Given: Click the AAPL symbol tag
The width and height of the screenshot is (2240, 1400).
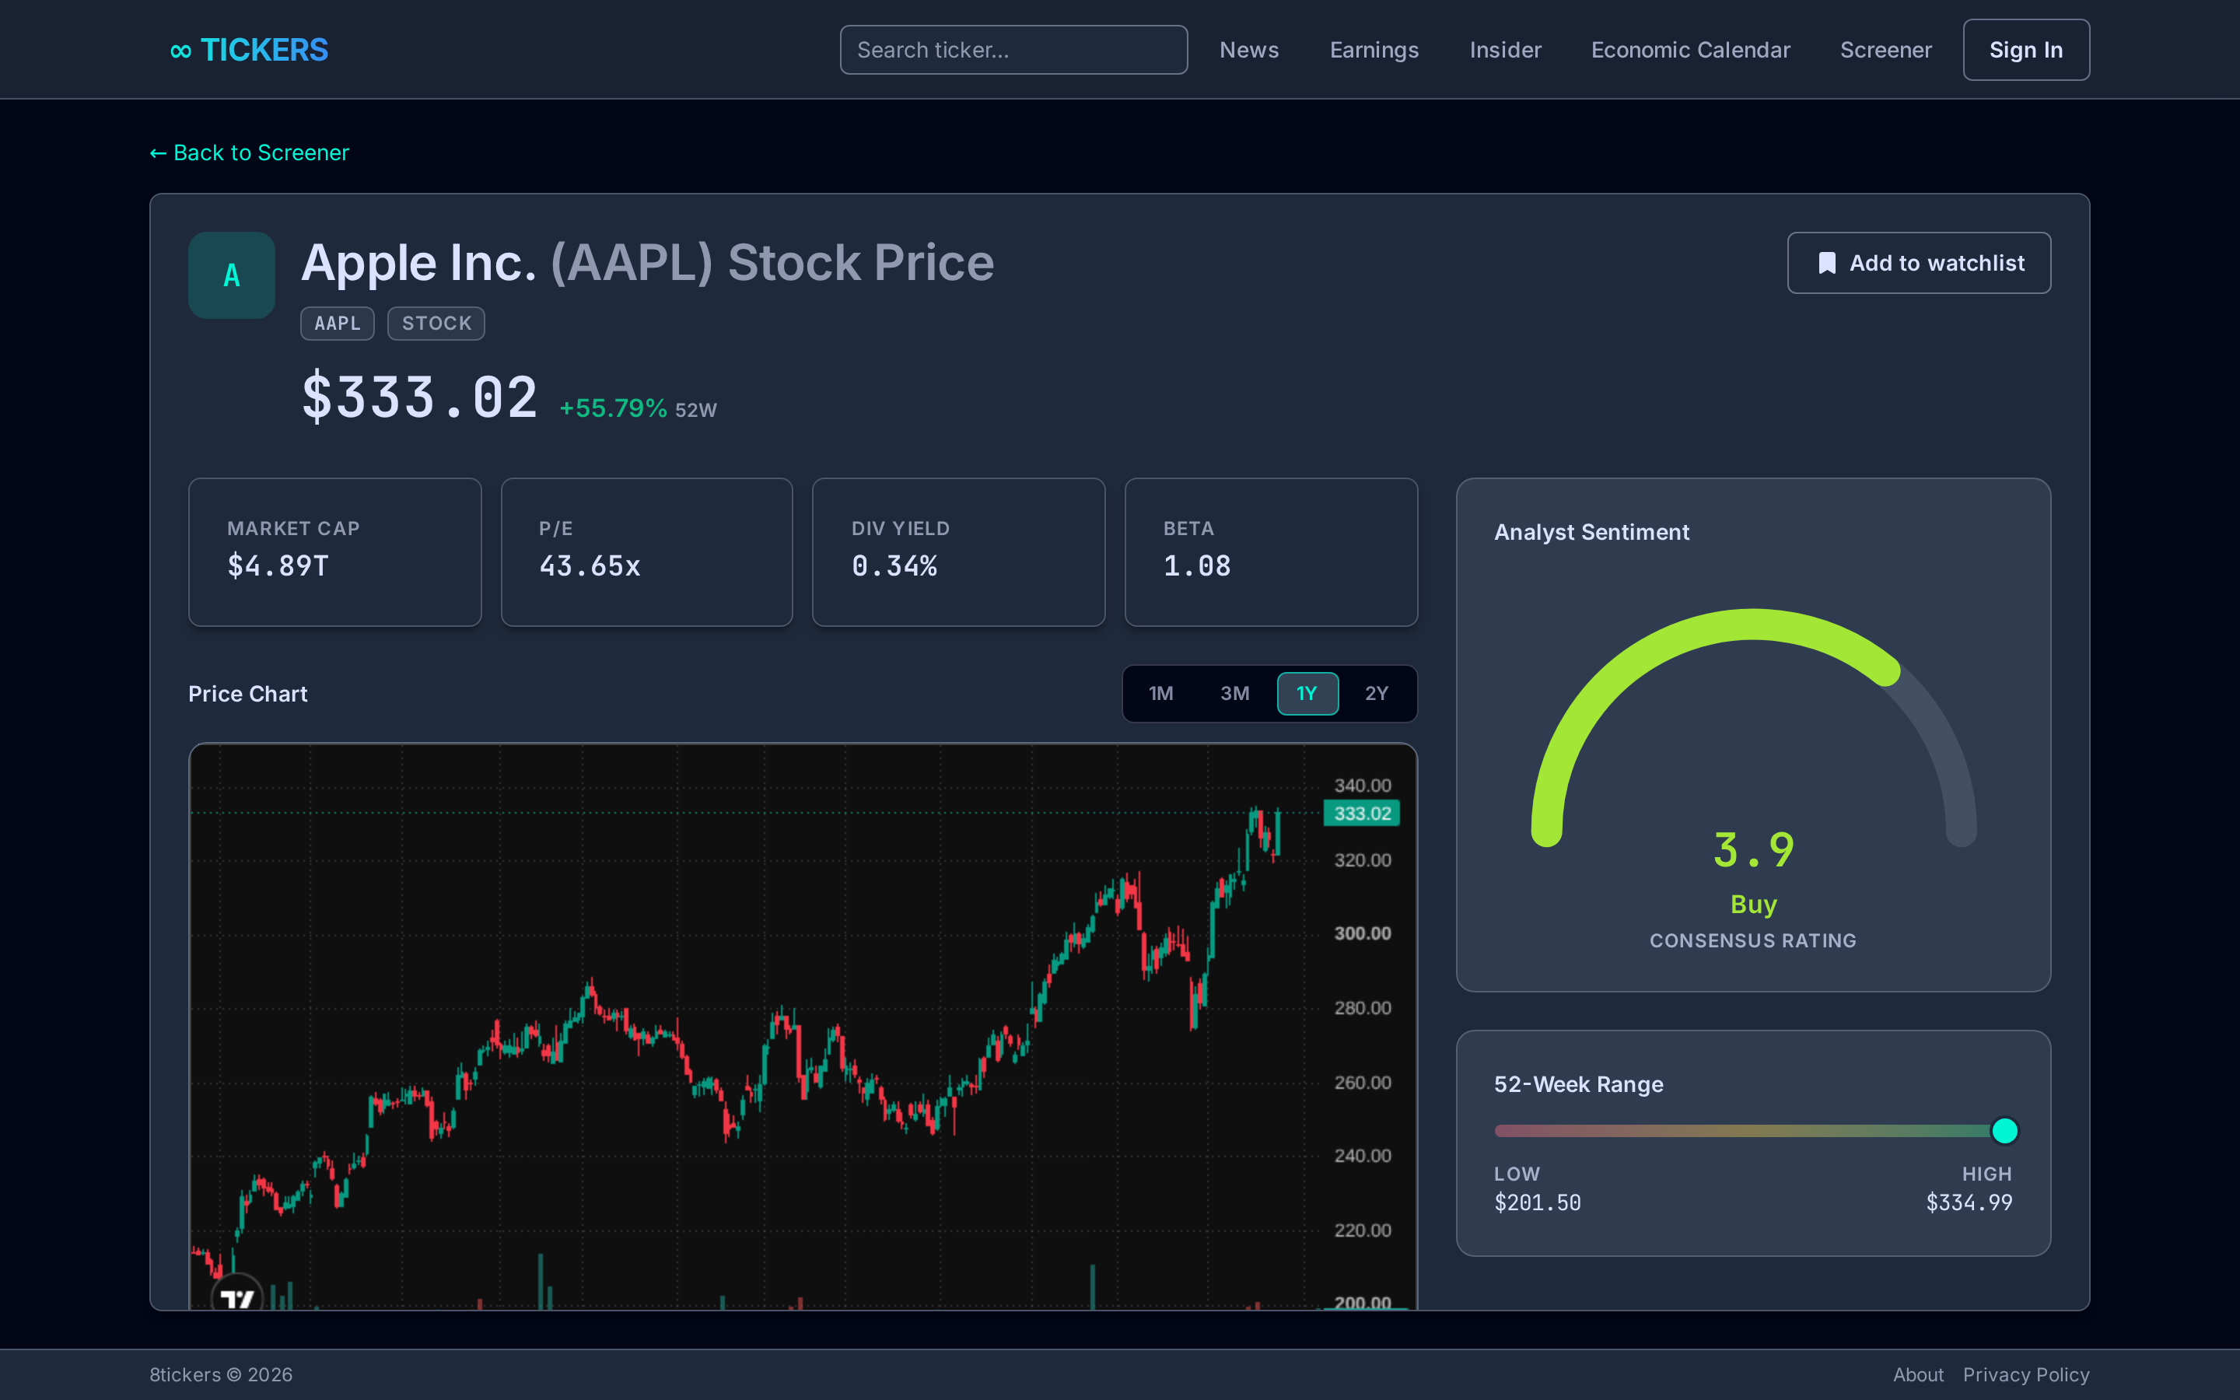Looking at the screenshot, I should pos(337,323).
